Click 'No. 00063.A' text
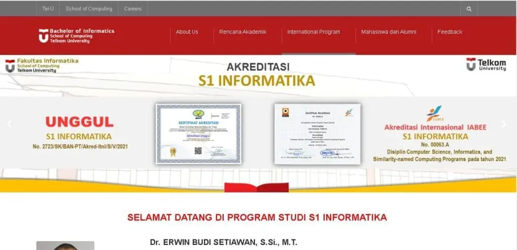The width and height of the screenshot is (517, 250). point(435,144)
